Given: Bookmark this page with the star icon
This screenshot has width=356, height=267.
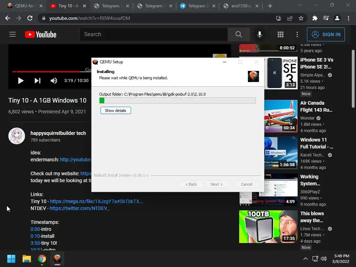Looking at the screenshot, I should click(301, 18).
